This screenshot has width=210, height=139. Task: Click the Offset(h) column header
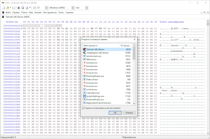click(12, 22)
